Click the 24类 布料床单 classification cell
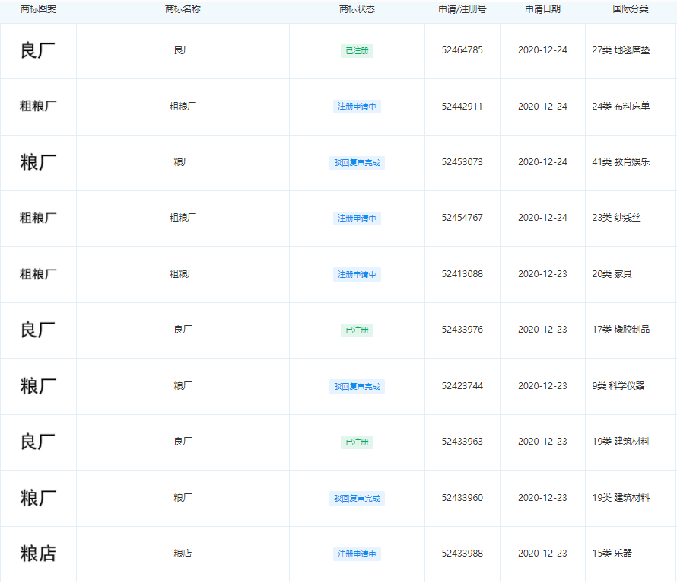677x584 pixels. tap(621, 107)
